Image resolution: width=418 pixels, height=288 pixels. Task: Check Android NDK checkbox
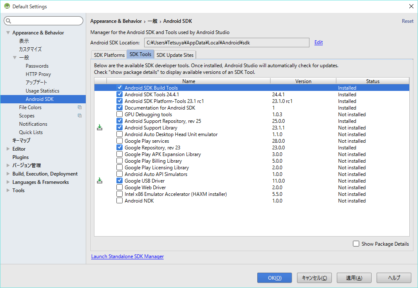coord(119,200)
